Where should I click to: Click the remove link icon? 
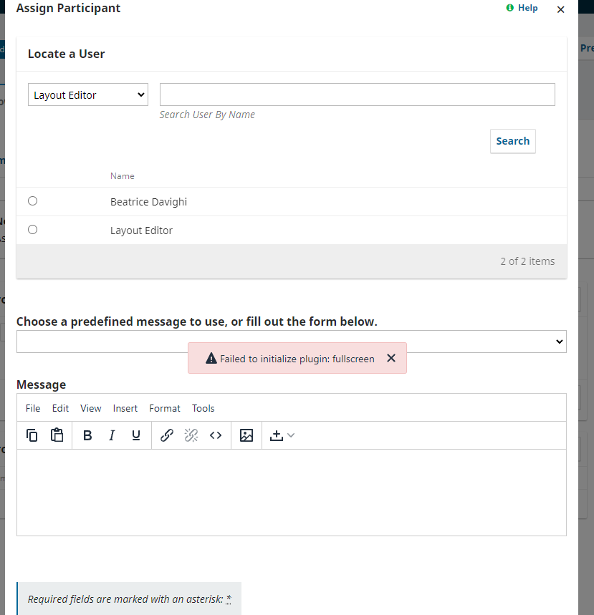(191, 435)
